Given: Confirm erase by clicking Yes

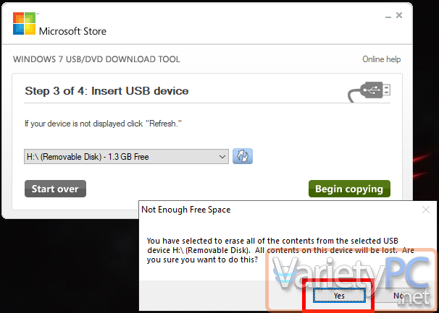Looking at the screenshot, I should click(339, 296).
